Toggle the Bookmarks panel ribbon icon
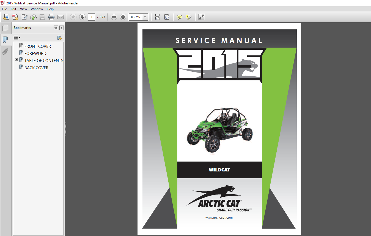371x236 pixels. [5, 40]
